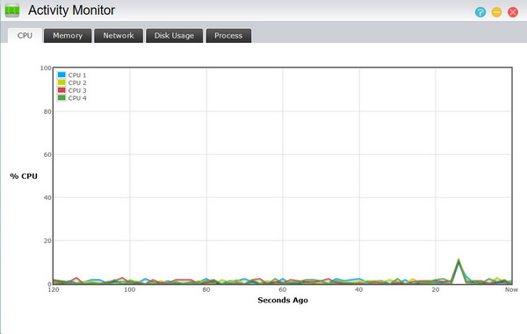Viewport: 527px width, 334px height.
Task: Click the Activity Monitor title text
Action: pyautogui.click(x=71, y=11)
